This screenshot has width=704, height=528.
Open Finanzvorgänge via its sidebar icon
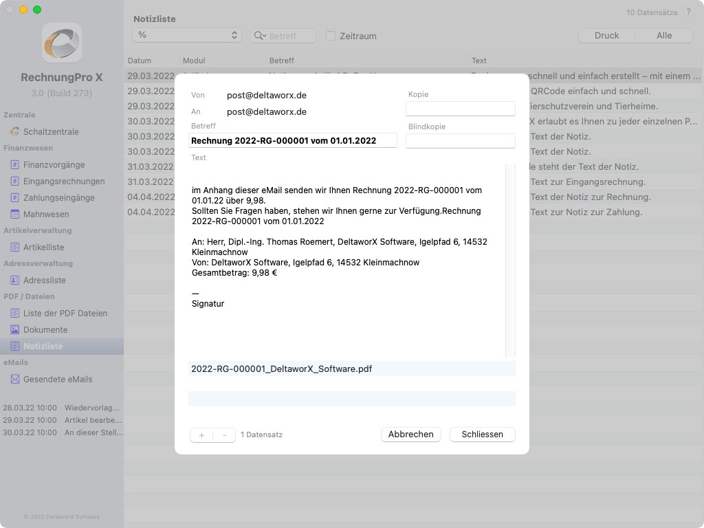click(14, 165)
